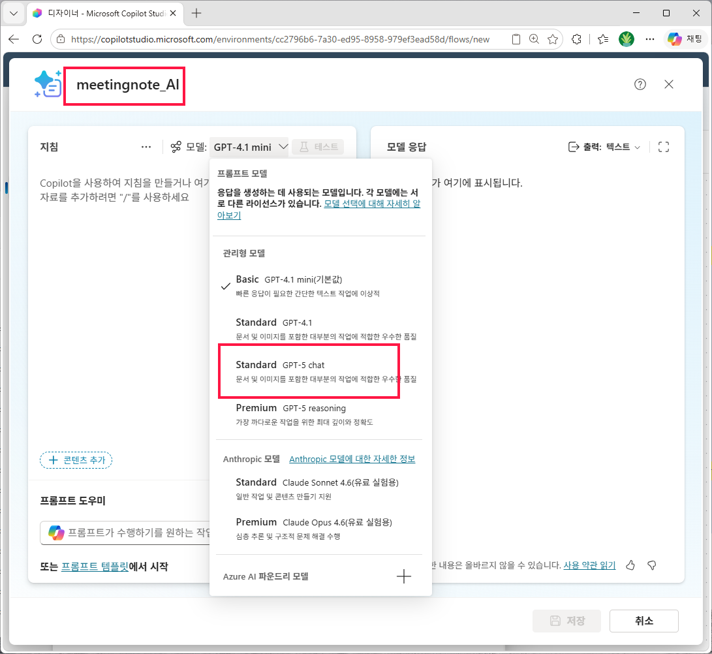Click the URL address field
The image size is (712, 654).
[x=280, y=40]
